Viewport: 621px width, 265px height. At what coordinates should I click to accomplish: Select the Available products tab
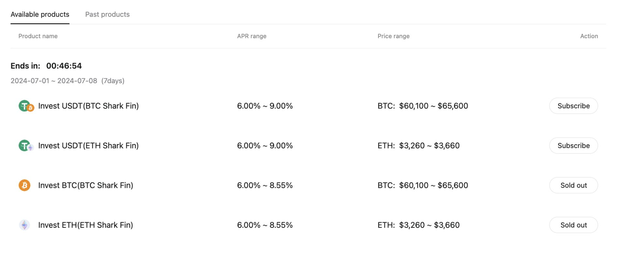[x=40, y=14]
